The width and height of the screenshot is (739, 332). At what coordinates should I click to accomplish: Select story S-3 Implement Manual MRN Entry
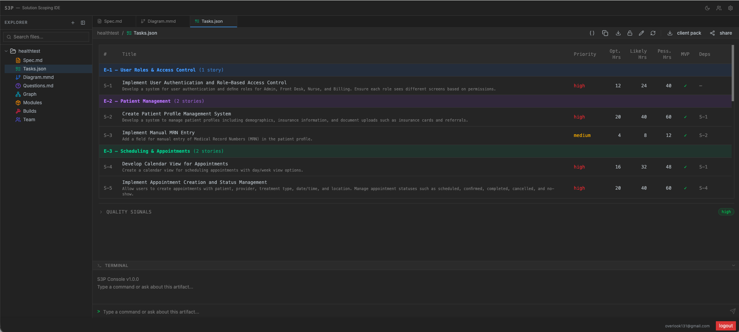pyautogui.click(x=415, y=135)
